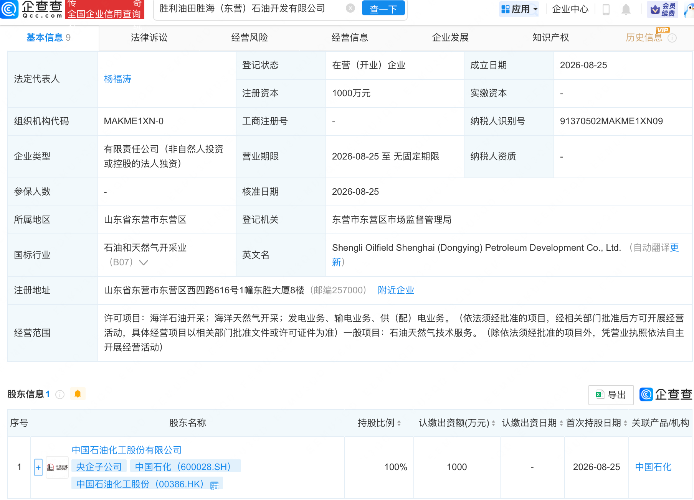Click the HK stock connect icon after 00386.HK
The width and height of the screenshot is (694, 500).
click(x=214, y=486)
